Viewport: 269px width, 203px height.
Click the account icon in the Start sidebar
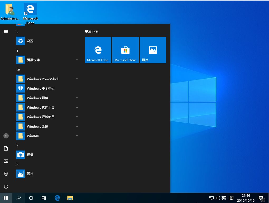[x=6, y=136]
